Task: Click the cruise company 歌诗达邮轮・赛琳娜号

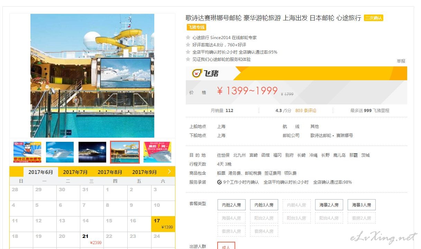Action: coord(332,136)
